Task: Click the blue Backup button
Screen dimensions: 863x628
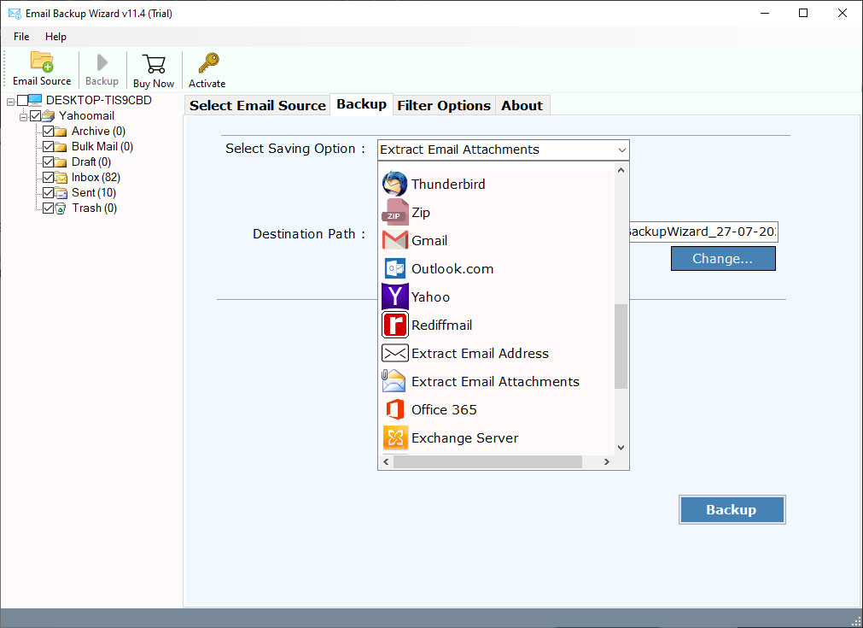Action: click(732, 509)
